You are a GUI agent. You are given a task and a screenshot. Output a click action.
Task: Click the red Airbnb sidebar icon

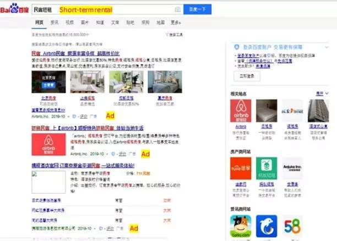241,111
